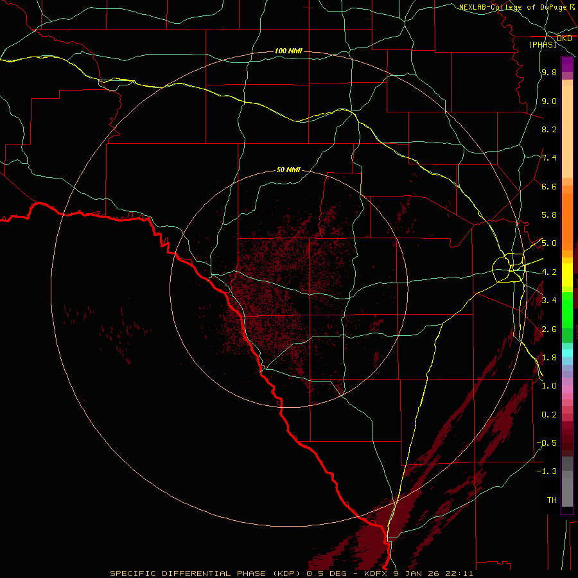This screenshot has height=578, width=578.
Task: Click the -0.5 value on the color scale
Action: tap(547, 443)
